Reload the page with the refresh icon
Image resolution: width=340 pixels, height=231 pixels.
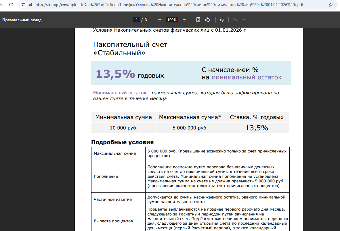pyautogui.click(x=11, y=5)
